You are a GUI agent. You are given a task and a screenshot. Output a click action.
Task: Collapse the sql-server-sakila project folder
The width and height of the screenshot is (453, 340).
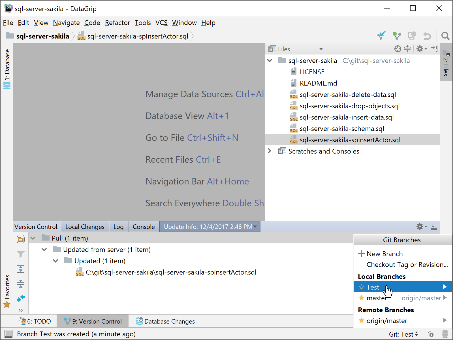coord(270,60)
